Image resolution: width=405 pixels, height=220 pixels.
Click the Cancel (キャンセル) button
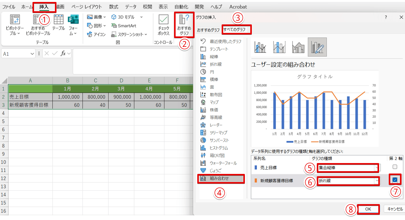click(395, 209)
